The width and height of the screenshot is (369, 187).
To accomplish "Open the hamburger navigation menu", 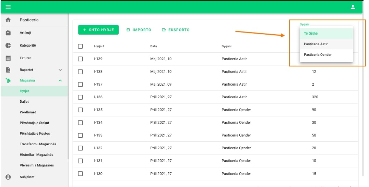I will point(8,7).
